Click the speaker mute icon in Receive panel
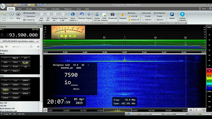212x119 pixels. 6,47
